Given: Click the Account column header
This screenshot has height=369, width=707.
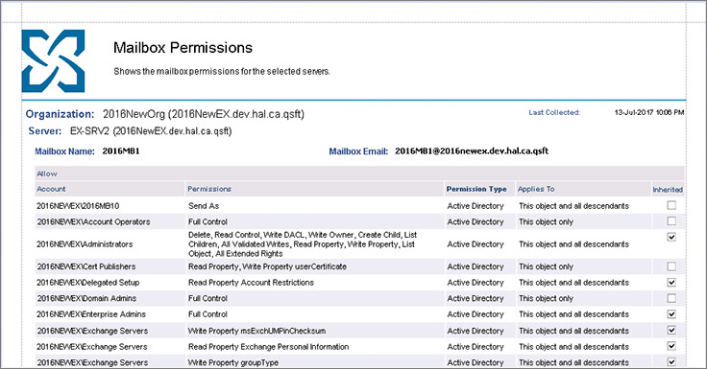Looking at the screenshot, I should [x=51, y=189].
